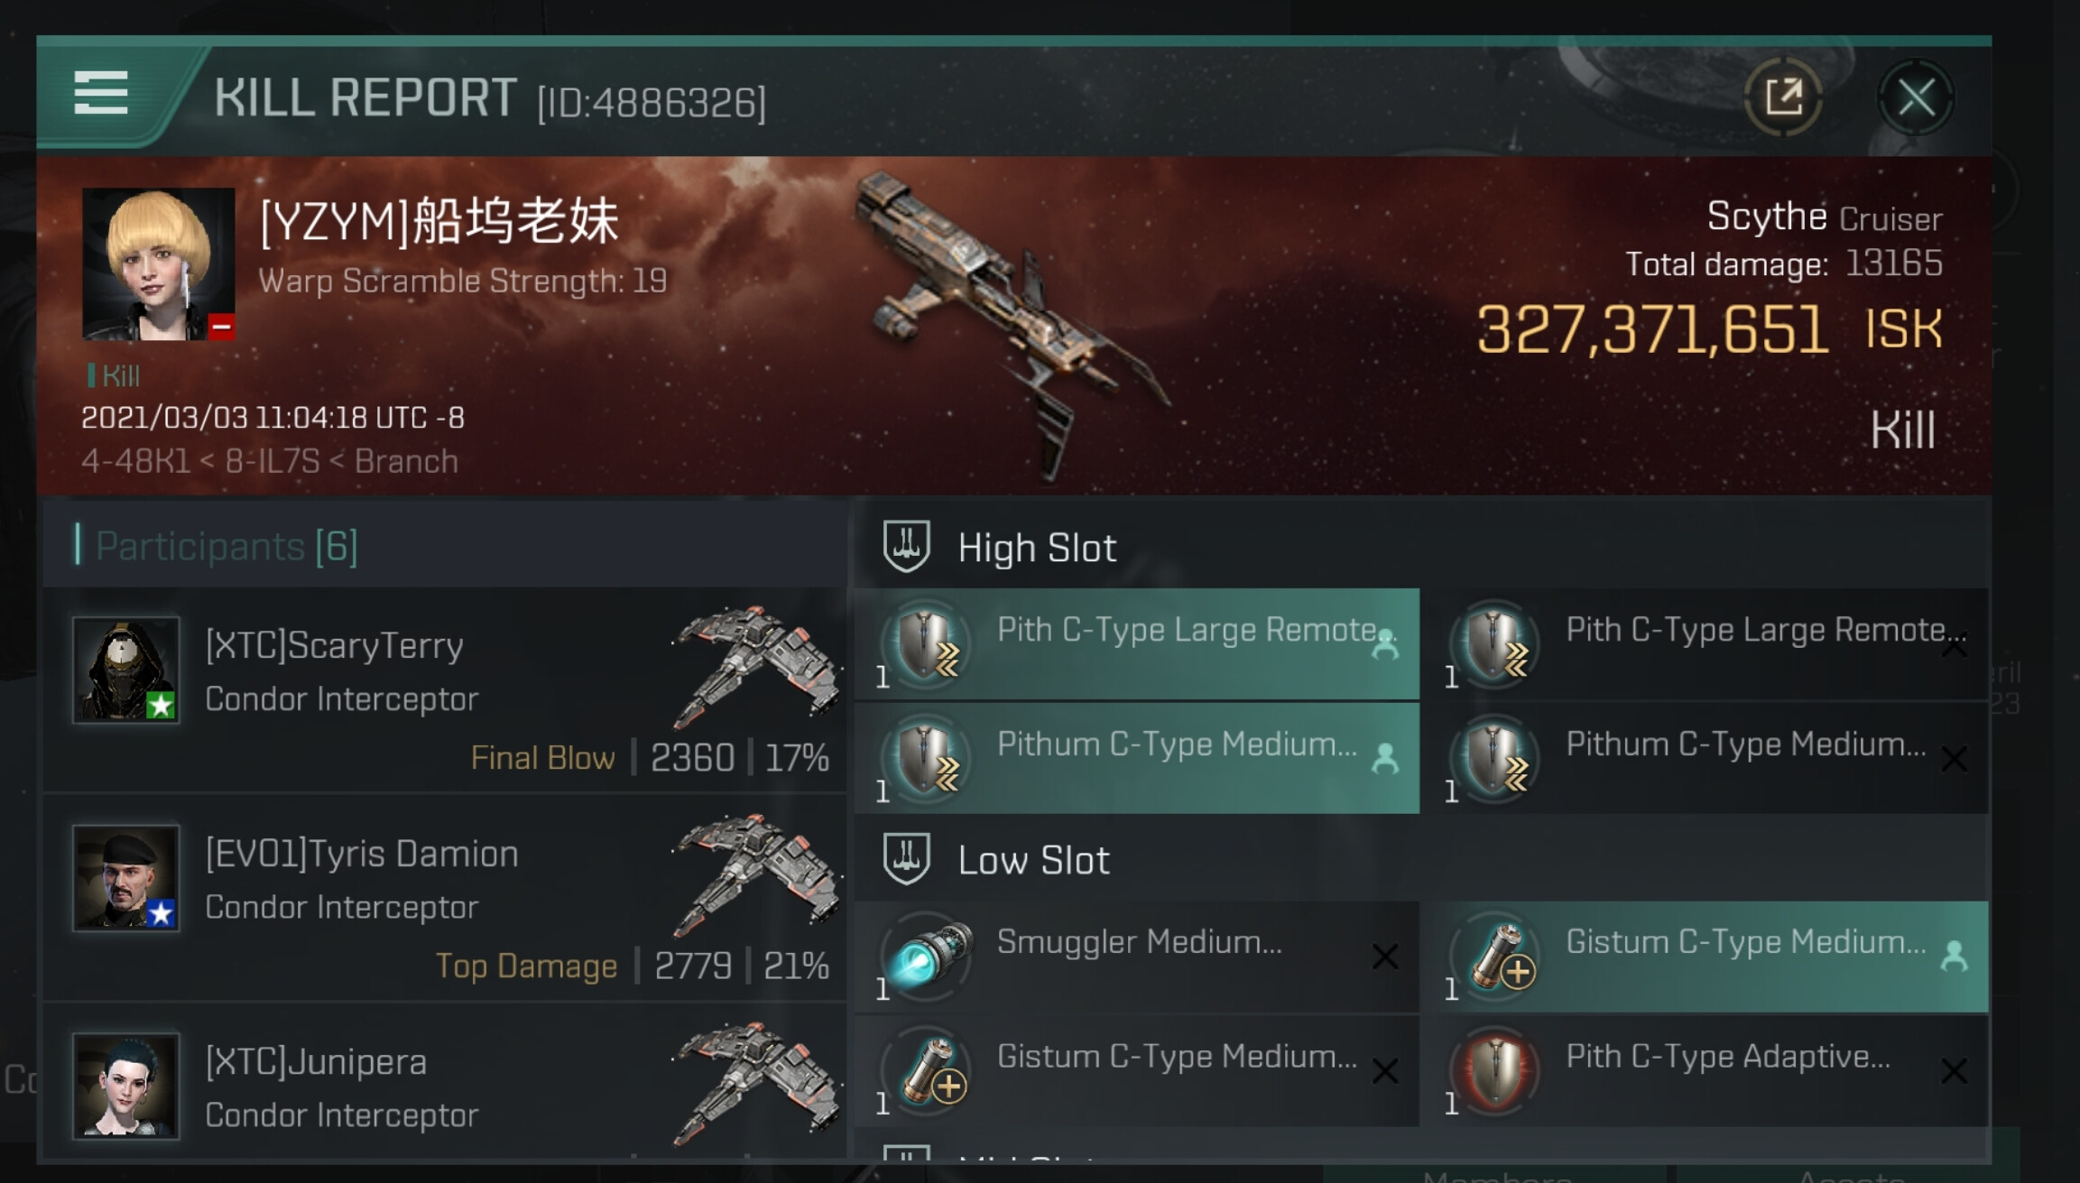Select Junipera's character portrait
Viewport: 2080px width, 1183px height.
(x=126, y=1086)
